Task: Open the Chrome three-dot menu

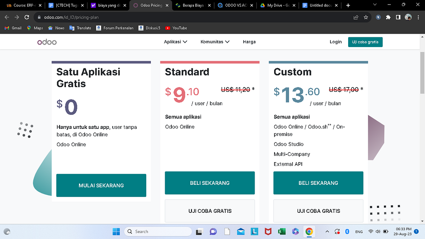Action: pos(418,17)
